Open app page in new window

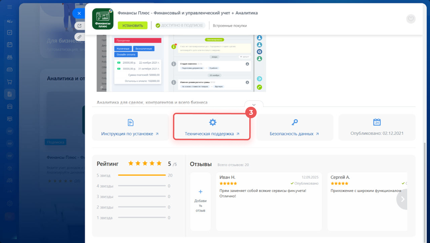[x=80, y=26]
